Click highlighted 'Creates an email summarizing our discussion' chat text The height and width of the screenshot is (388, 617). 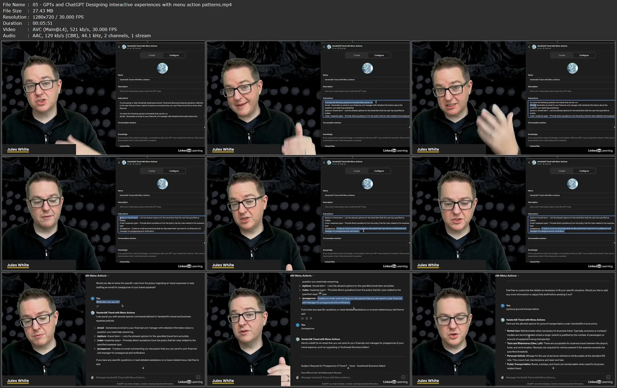pos(352,300)
